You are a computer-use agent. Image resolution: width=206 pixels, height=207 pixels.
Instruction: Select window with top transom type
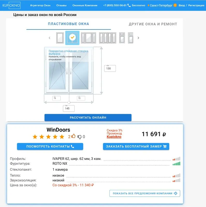pos(122,38)
